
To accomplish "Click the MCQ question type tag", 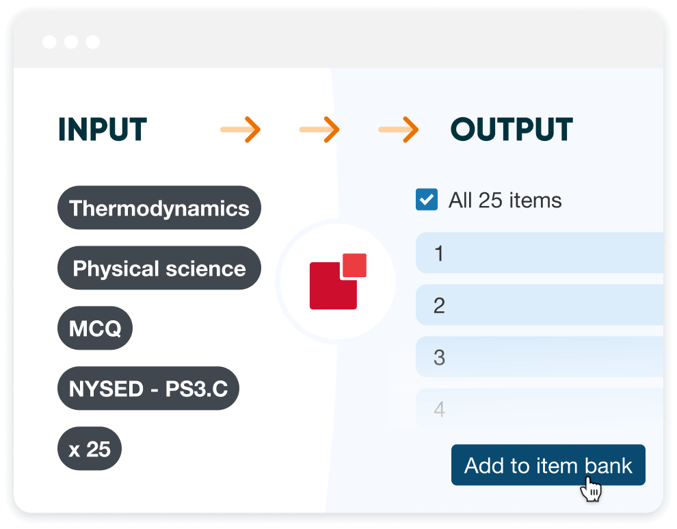I will pyautogui.click(x=95, y=328).
